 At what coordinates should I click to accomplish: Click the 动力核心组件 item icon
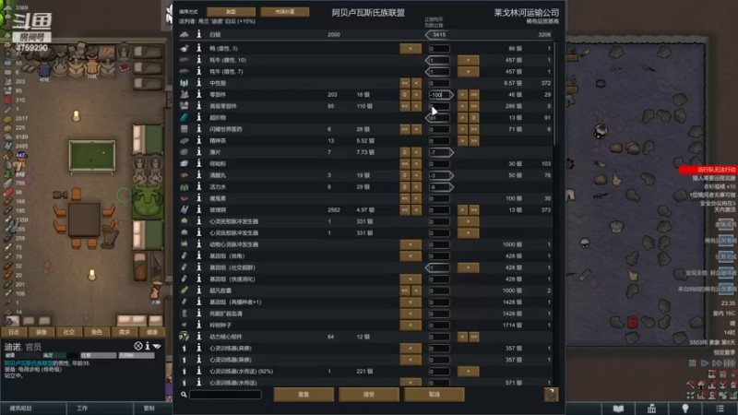tap(184, 337)
